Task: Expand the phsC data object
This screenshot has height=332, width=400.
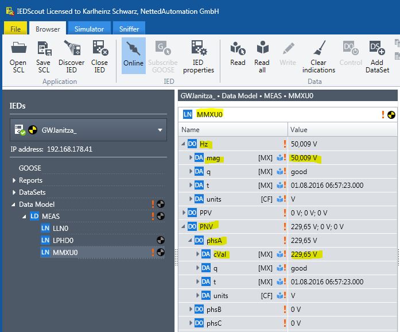Action: click(191, 323)
